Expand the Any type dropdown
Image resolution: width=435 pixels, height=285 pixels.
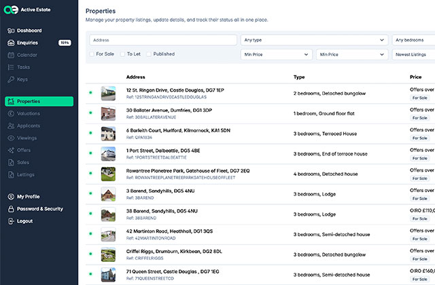click(x=313, y=41)
